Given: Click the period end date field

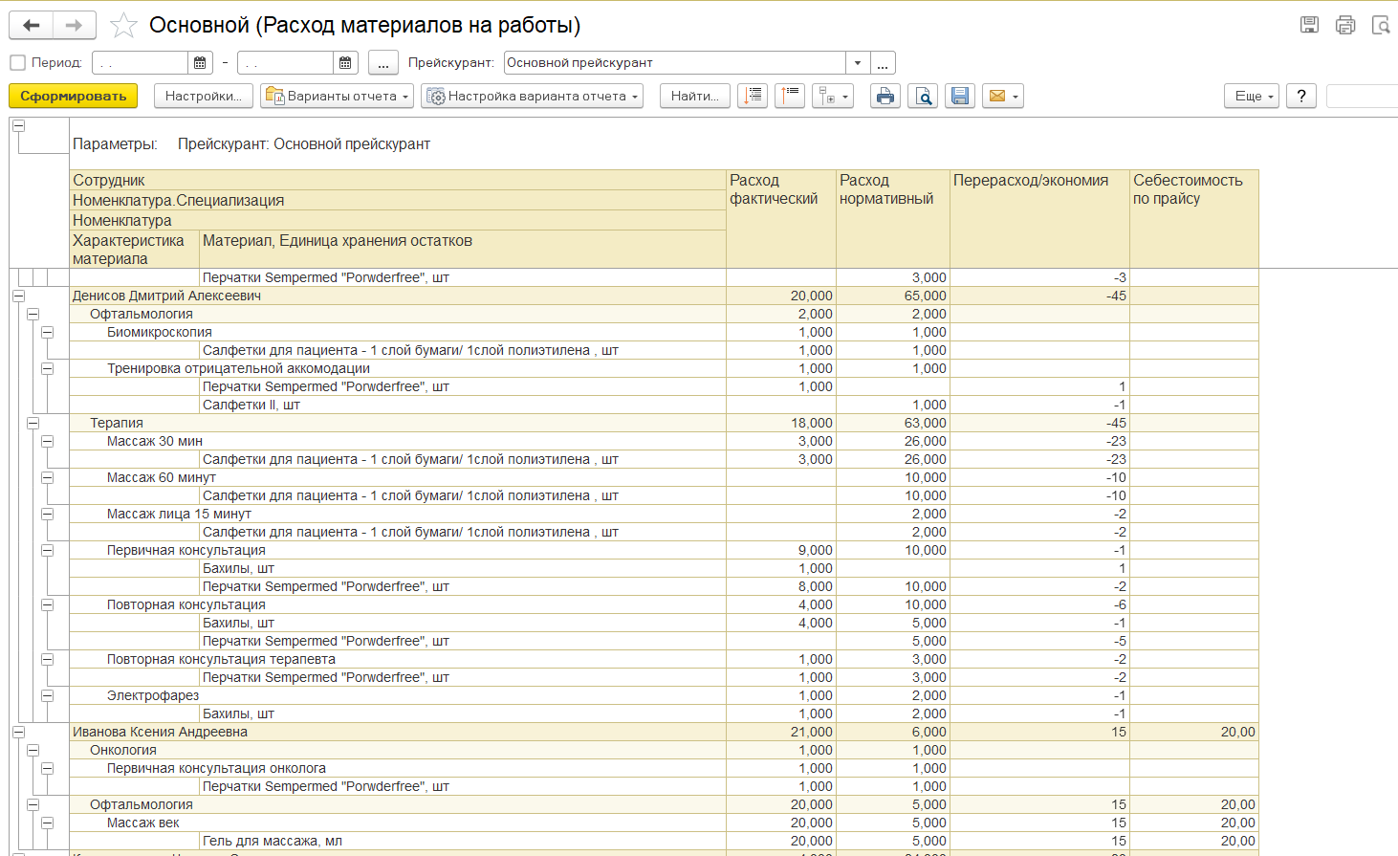Looking at the screenshot, I should coord(286,63).
